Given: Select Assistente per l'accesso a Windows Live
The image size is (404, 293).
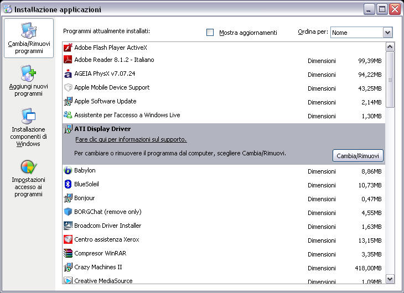Looking at the screenshot, I should pos(224,115).
